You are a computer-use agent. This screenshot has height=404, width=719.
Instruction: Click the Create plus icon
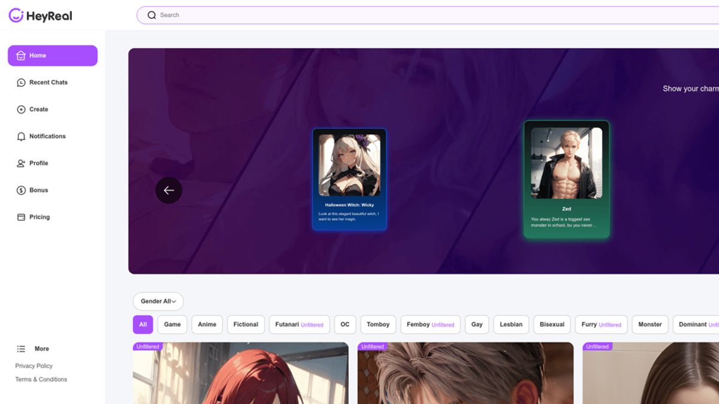pyautogui.click(x=21, y=110)
